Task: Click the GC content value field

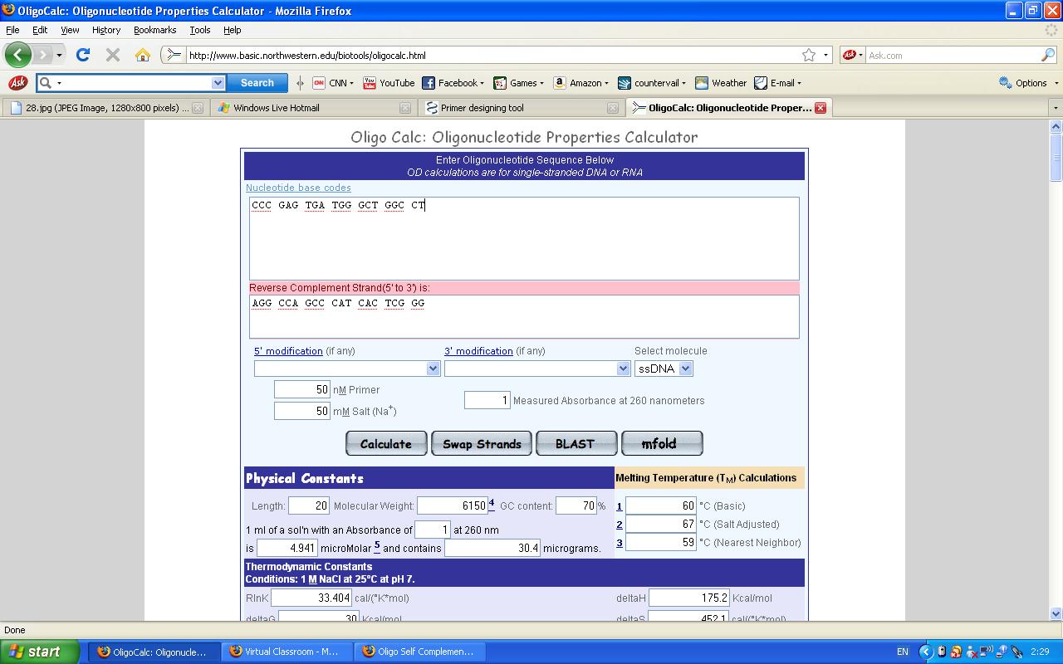Action: point(576,505)
